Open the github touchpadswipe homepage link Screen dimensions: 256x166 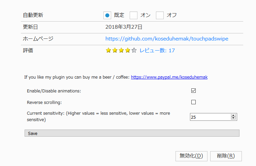click(167, 39)
